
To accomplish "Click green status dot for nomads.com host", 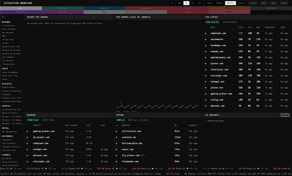I will 205,52.
